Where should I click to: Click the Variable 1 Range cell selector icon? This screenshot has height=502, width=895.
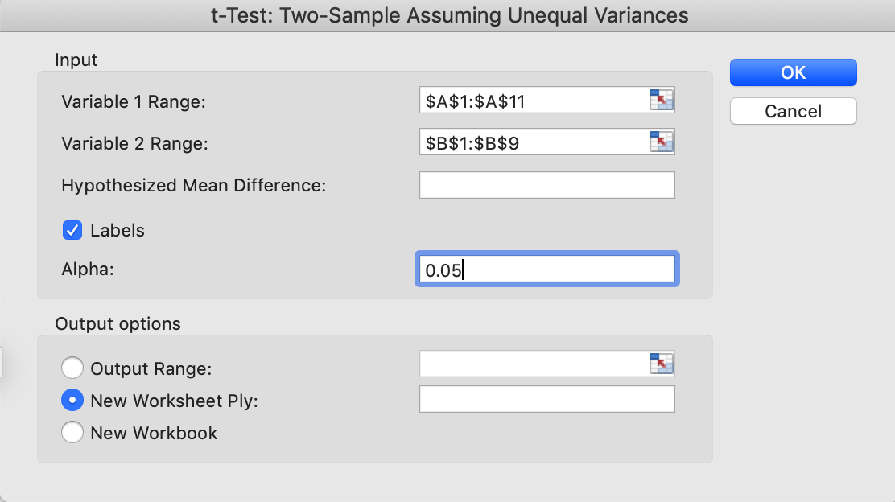point(661,101)
